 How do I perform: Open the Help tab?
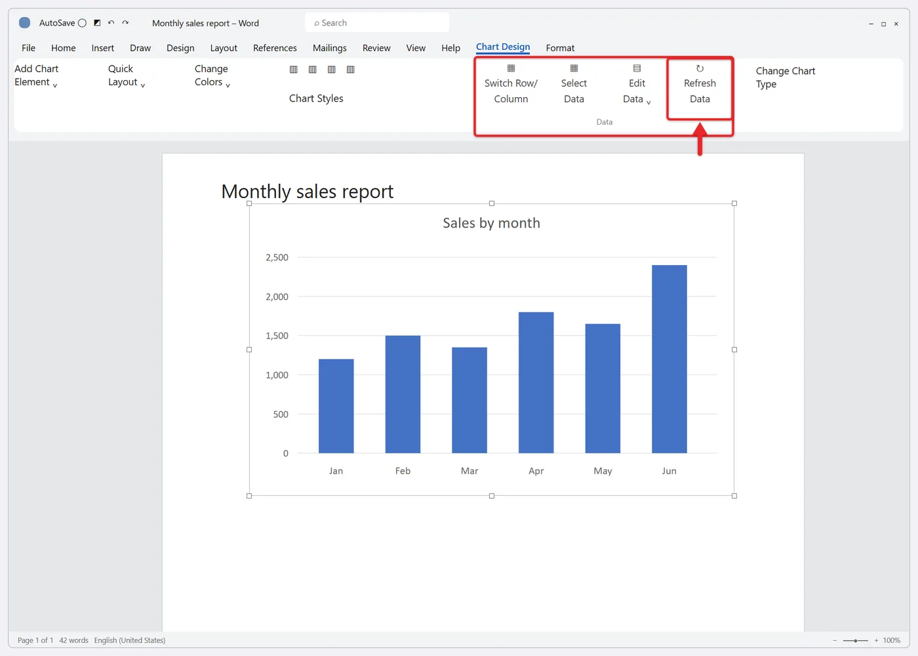pyautogui.click(x=450, y=48)
